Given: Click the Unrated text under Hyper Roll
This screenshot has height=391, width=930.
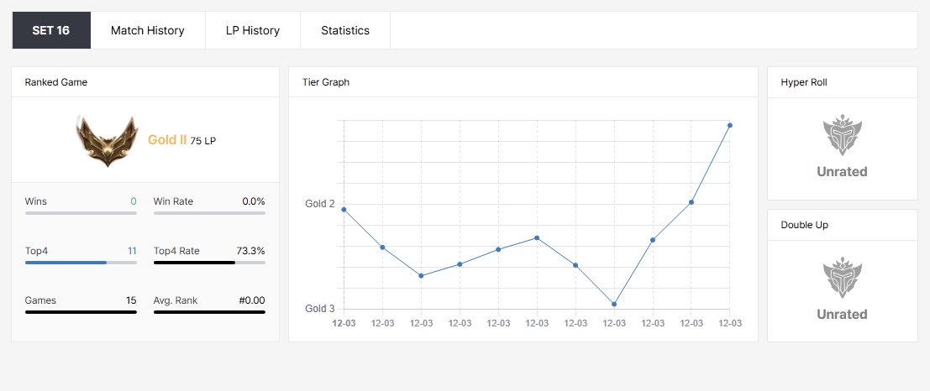Looking at the screenshot, I should 843,172.
